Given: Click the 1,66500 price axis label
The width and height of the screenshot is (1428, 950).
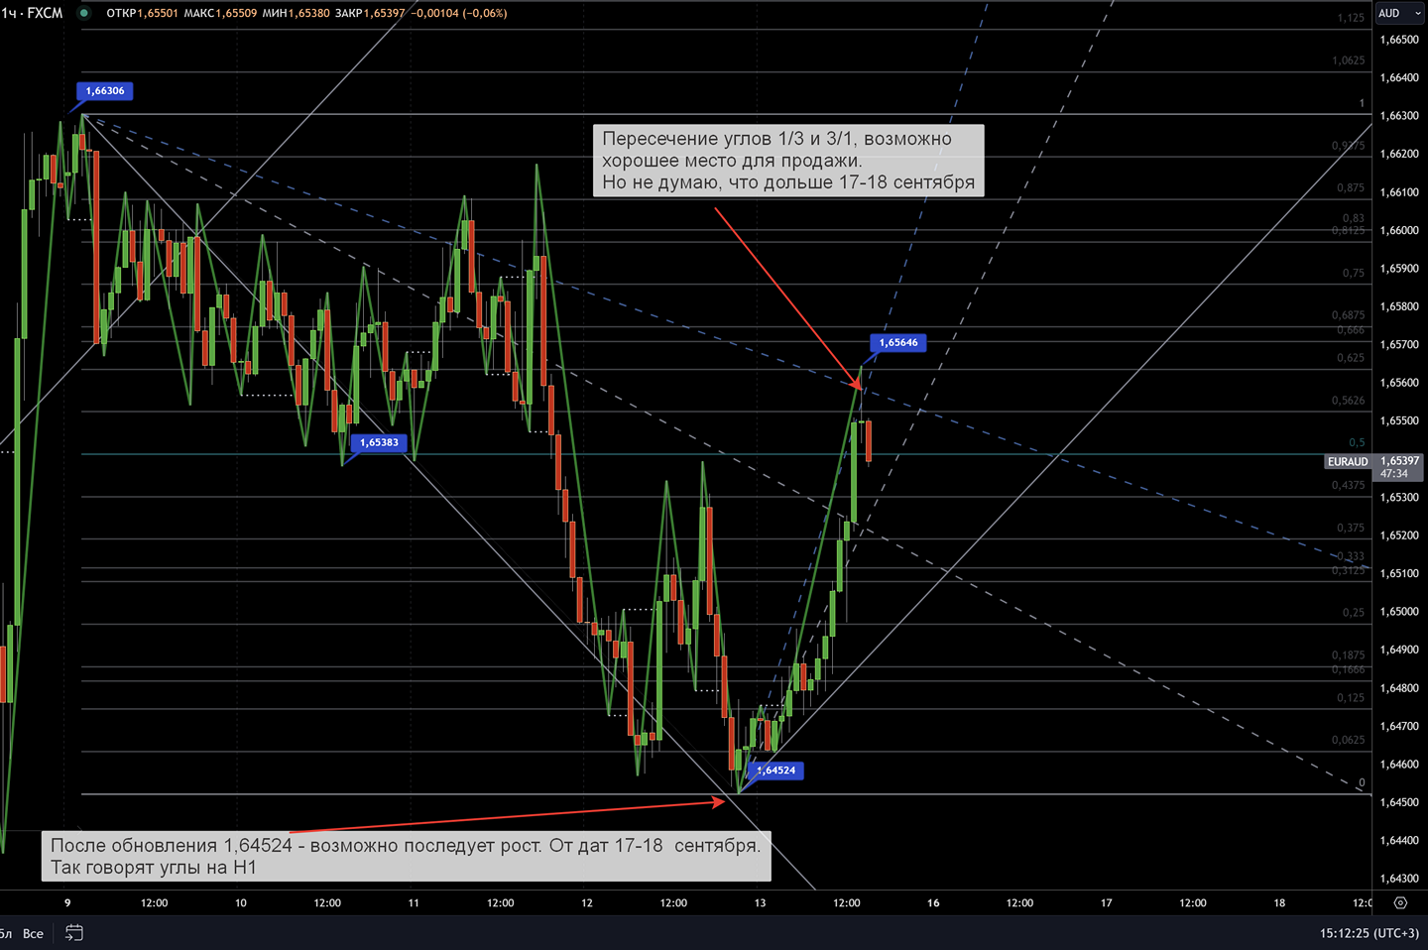Looking at the screenshot, I should (x=1399, y=40).
